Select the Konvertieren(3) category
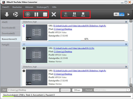The image size is (133, 99). pos(10,39)
